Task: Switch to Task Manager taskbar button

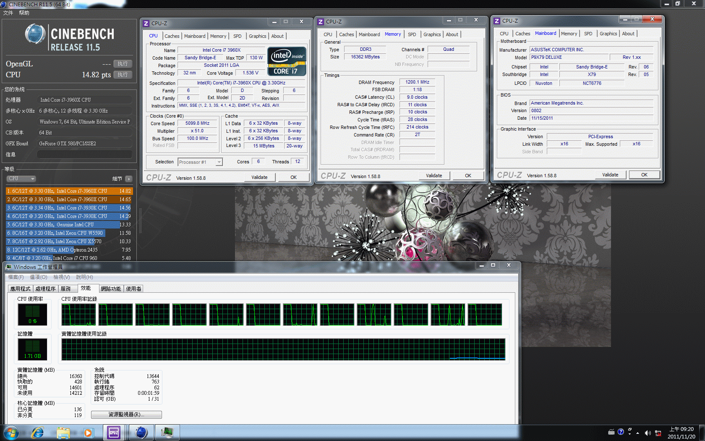Action: click(167, 433)
